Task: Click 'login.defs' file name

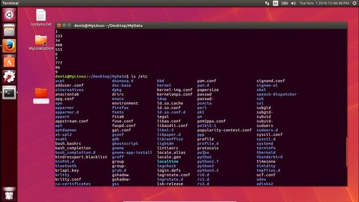Action: pos(169,171)
